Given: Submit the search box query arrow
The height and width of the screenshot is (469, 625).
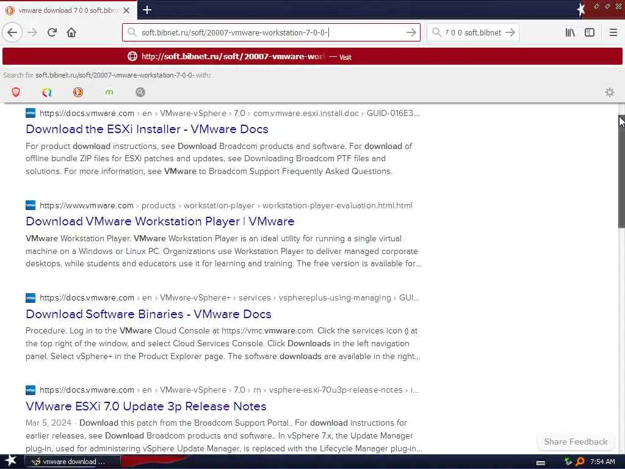Looking at the screenshot, I should pyautogui.click(x=510, y=32).
